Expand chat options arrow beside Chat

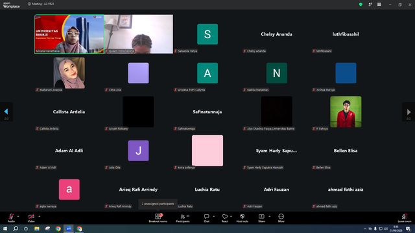point(213,216)
